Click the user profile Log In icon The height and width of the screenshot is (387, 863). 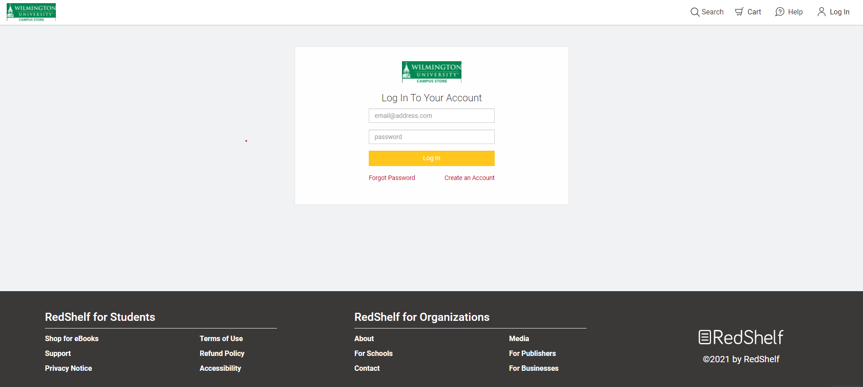822,12
